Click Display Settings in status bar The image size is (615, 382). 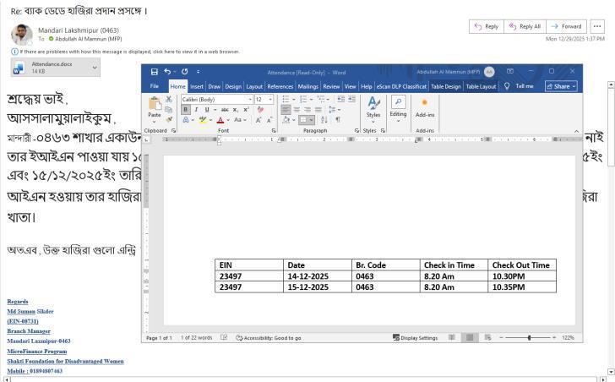coord(416,338)
